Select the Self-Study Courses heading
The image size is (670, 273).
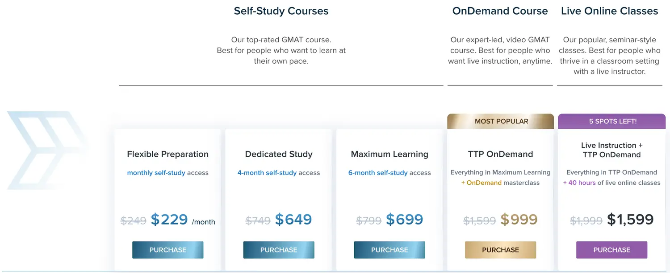pyautogui.click(x=281, y=11)
